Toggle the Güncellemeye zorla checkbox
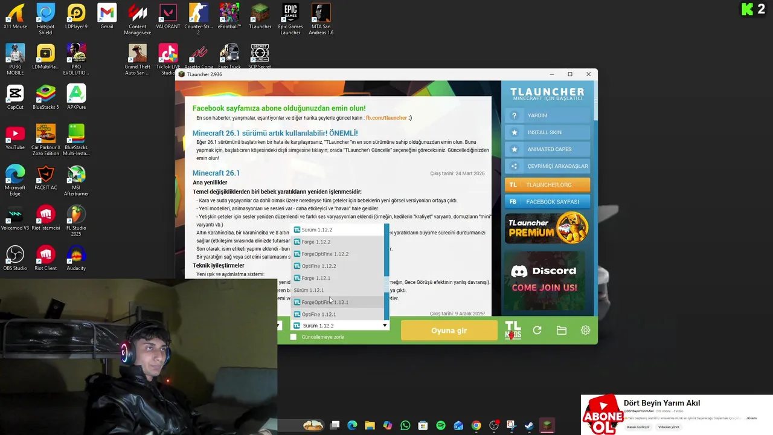The height and width of the screenshot is (435, 773). 293,337
